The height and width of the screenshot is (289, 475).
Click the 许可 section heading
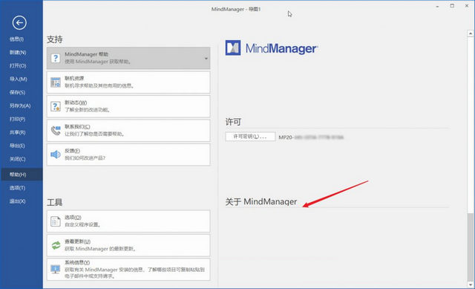233,122
